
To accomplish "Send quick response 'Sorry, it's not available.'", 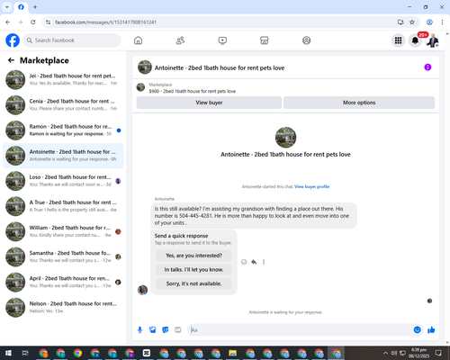I will coord(193,283).
